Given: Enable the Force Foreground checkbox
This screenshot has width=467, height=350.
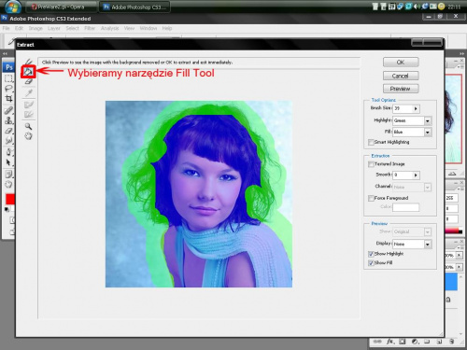Looking at the screenshot, I should tap(371, 198).
